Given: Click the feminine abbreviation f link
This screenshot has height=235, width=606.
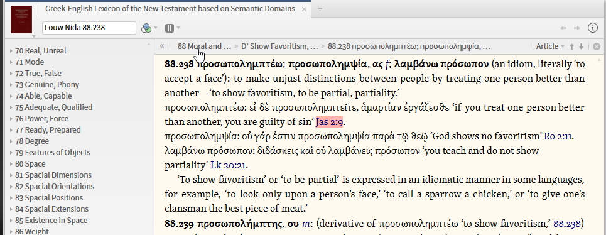Looking at the screenshot, I should (x=387, y=64).
